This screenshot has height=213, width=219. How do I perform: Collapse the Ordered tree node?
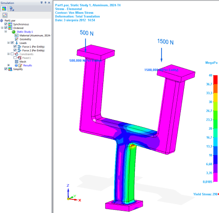(2, 28)
